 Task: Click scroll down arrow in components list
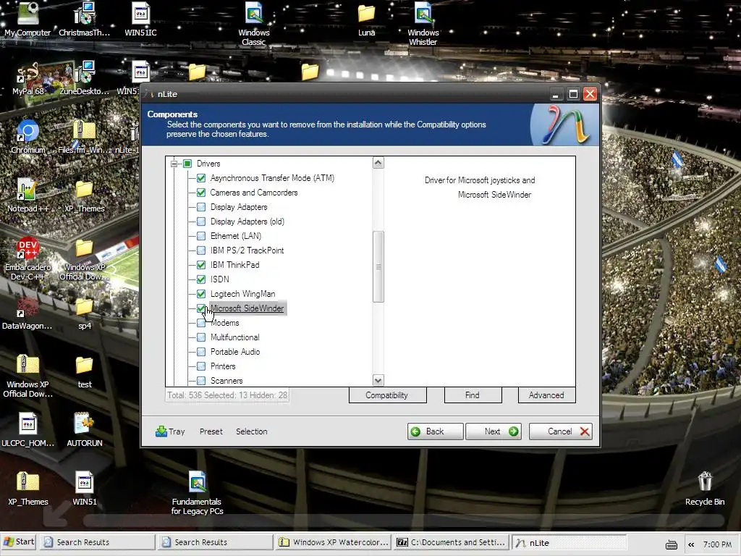point(378,380)
